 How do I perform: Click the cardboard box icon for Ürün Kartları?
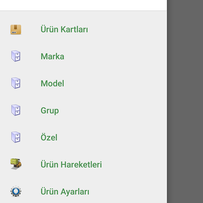(16, 29)
